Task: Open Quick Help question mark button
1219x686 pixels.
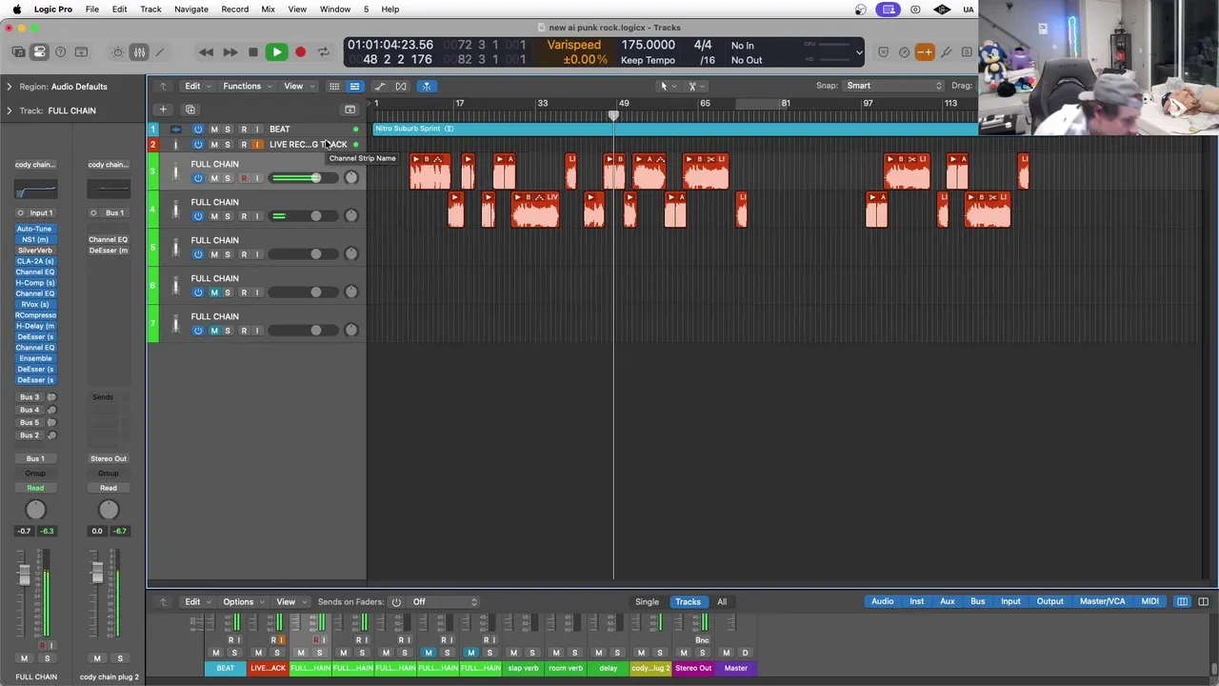Action: click(60, 52)
